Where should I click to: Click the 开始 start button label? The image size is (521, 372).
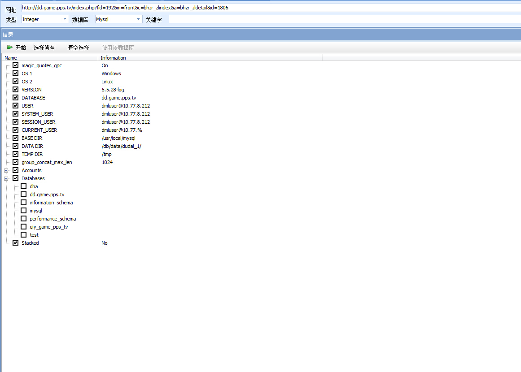coord(21,48)
